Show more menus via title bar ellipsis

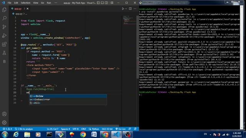pyautogui.click(x=56, y=3)
